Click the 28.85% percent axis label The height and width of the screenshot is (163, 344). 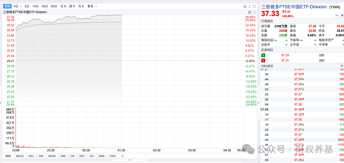click(x=250, y=17)
